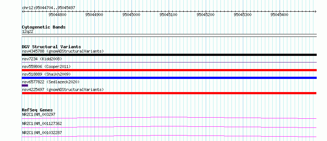Screen dimensions: 327x141
Task: Open variant label nsv4345788 (gnomADStructuralVariants)
Action: tap(63, 51)
